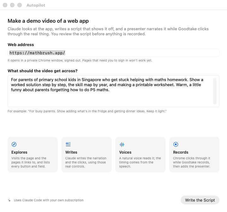Click the private Chrome window hint text
The width and height of the screenshot is (227, 212).
click(80, 61)
